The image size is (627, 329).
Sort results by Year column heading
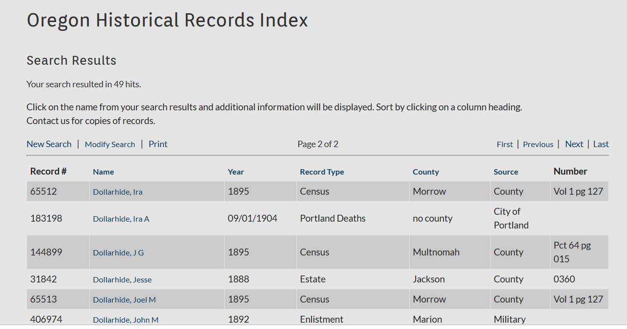coord(235,172)
